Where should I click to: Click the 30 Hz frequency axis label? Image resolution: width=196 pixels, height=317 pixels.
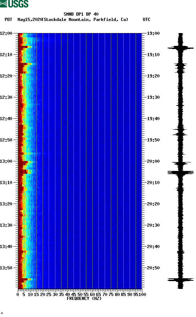point(55,295)
